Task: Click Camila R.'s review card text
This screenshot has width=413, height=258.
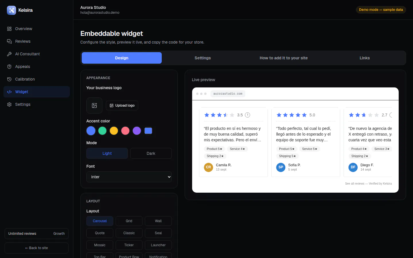Action: (x=233, y=134)
